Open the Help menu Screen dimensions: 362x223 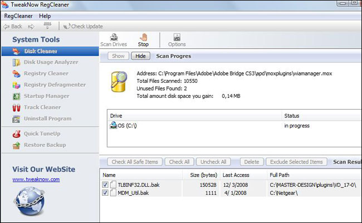(45, 16)
